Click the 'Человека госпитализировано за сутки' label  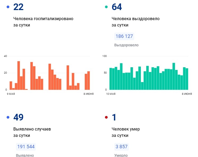43,22
